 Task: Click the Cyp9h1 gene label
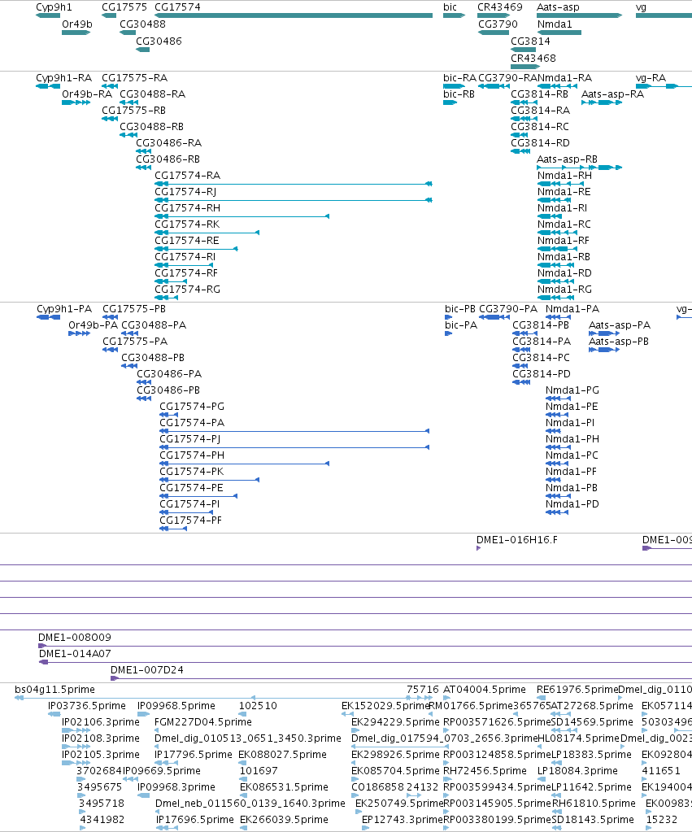tap(54, 7)
